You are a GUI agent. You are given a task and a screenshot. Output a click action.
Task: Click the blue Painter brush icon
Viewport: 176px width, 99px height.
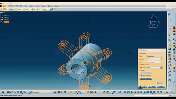52,9
